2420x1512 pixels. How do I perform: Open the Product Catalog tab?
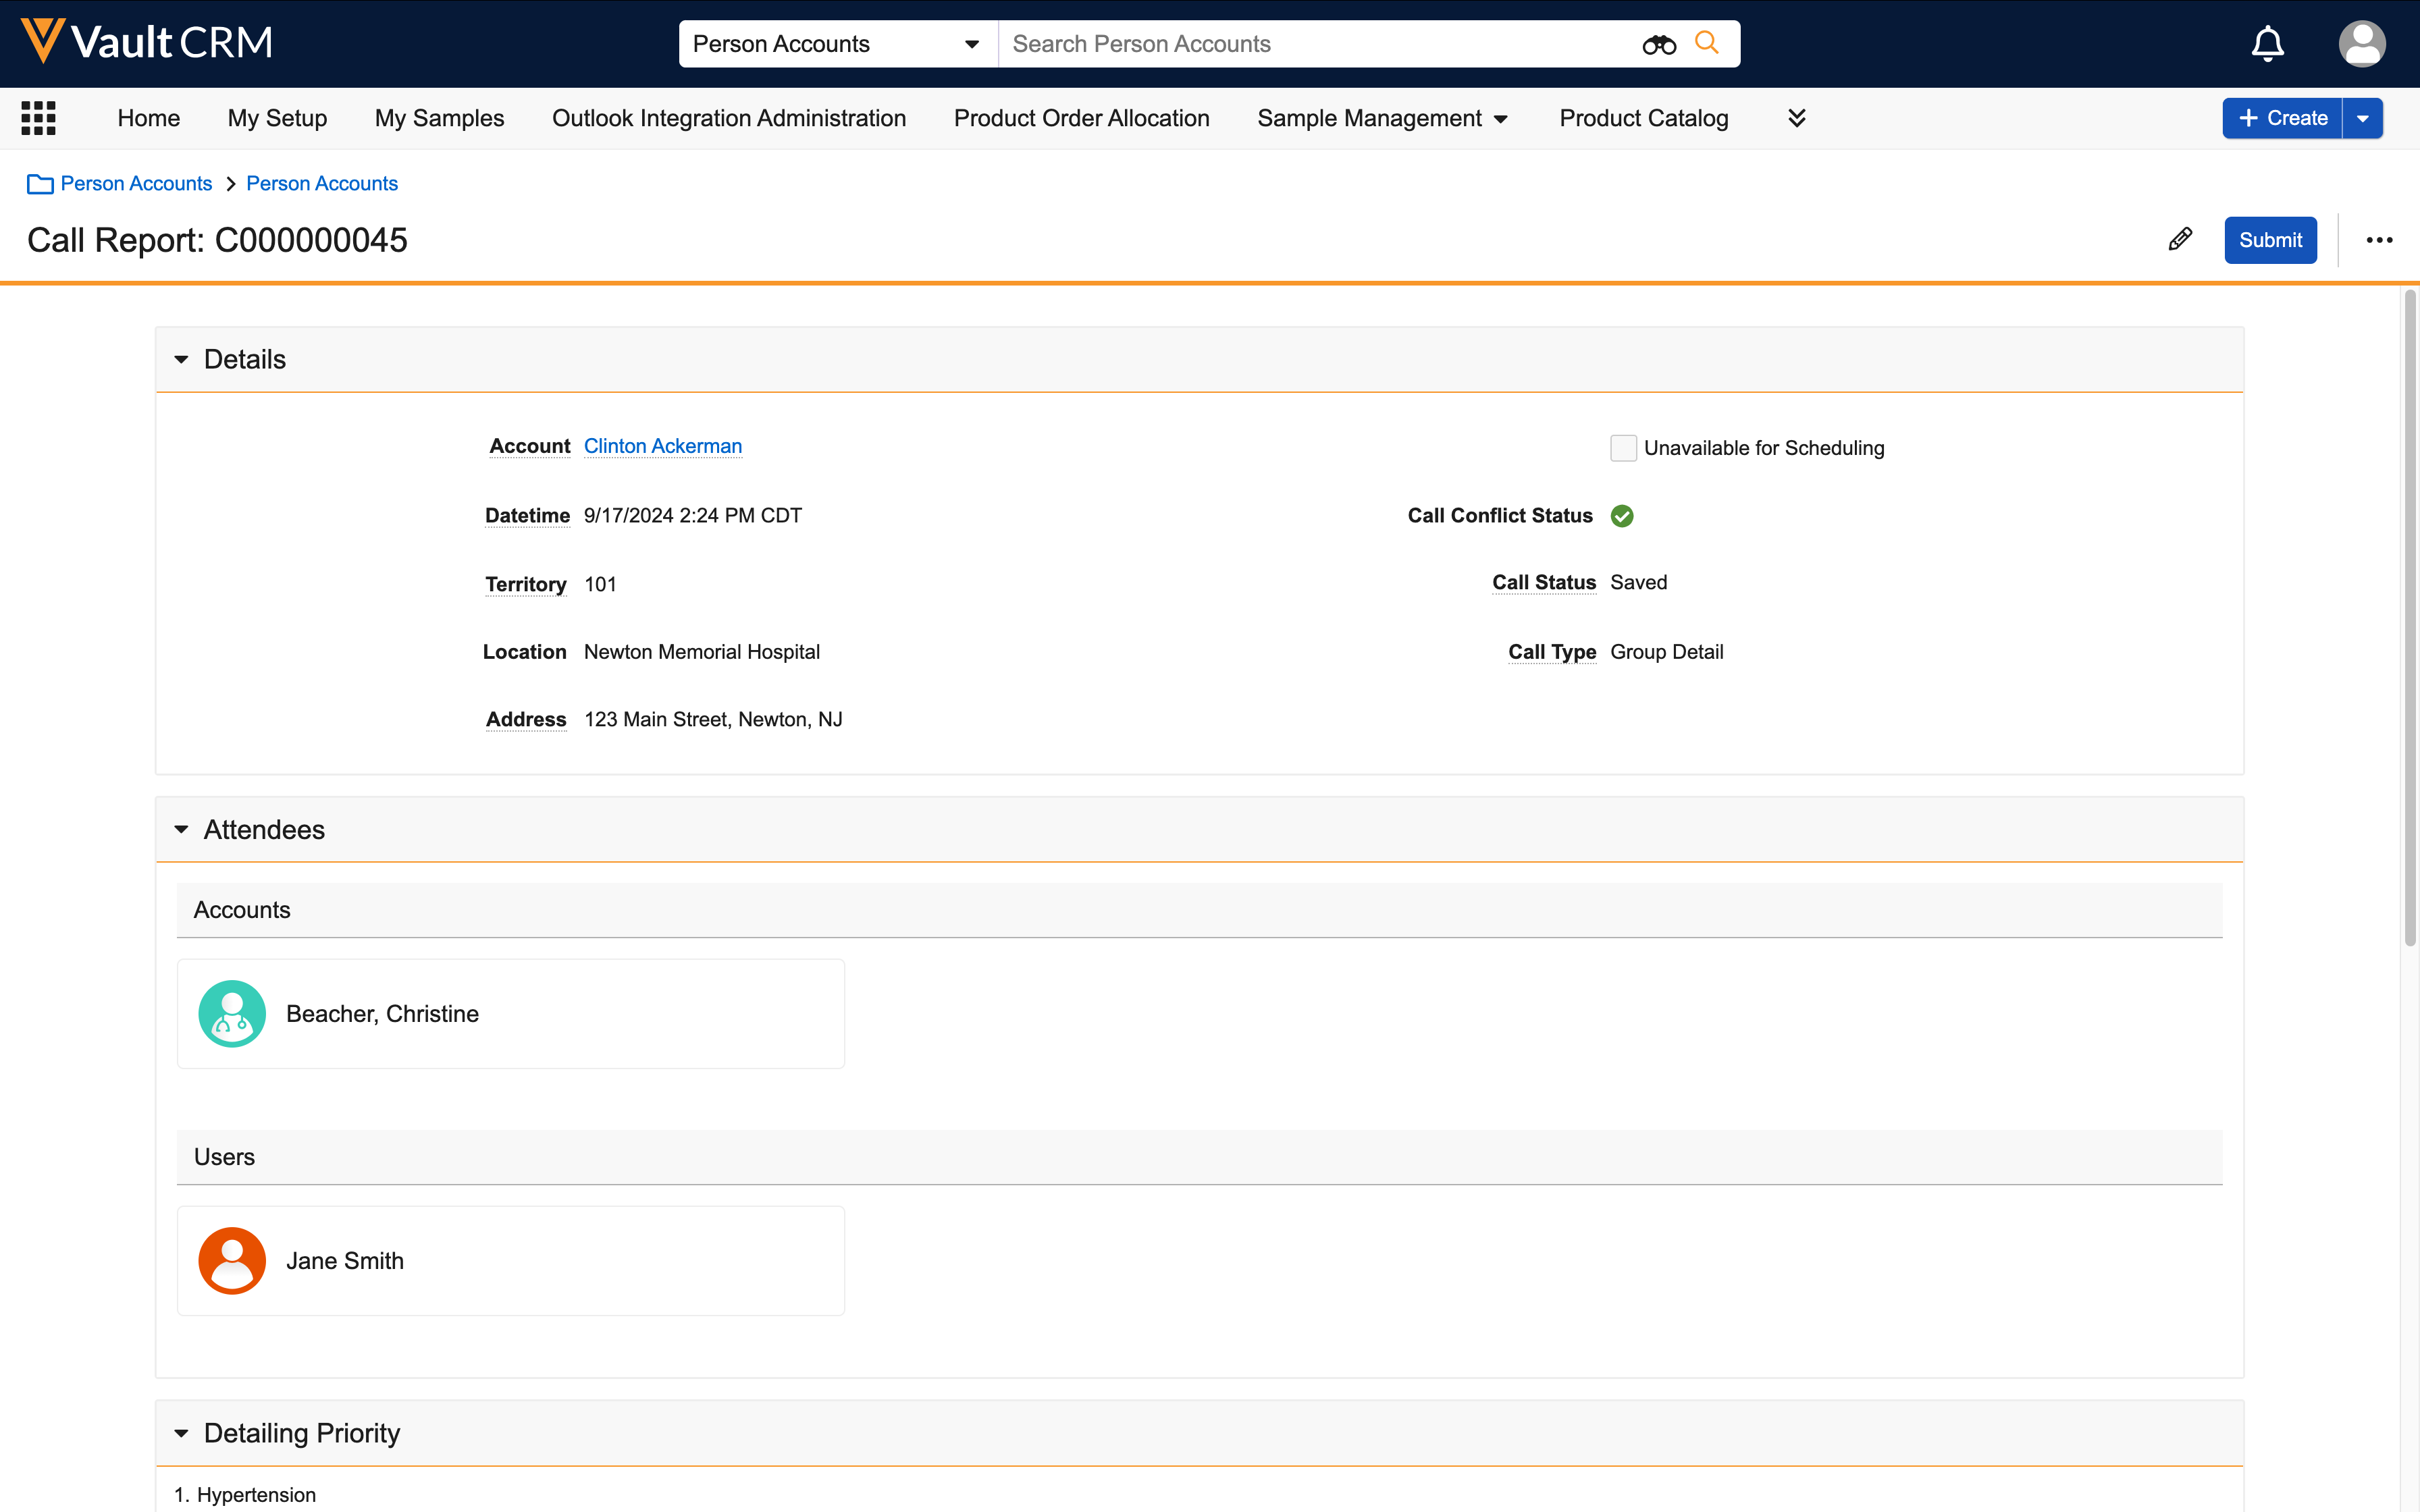click(x=1643, y=118)
